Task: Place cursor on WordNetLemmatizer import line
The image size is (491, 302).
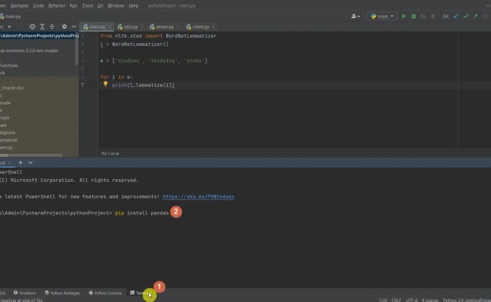Action: click(x=158, y=36)
